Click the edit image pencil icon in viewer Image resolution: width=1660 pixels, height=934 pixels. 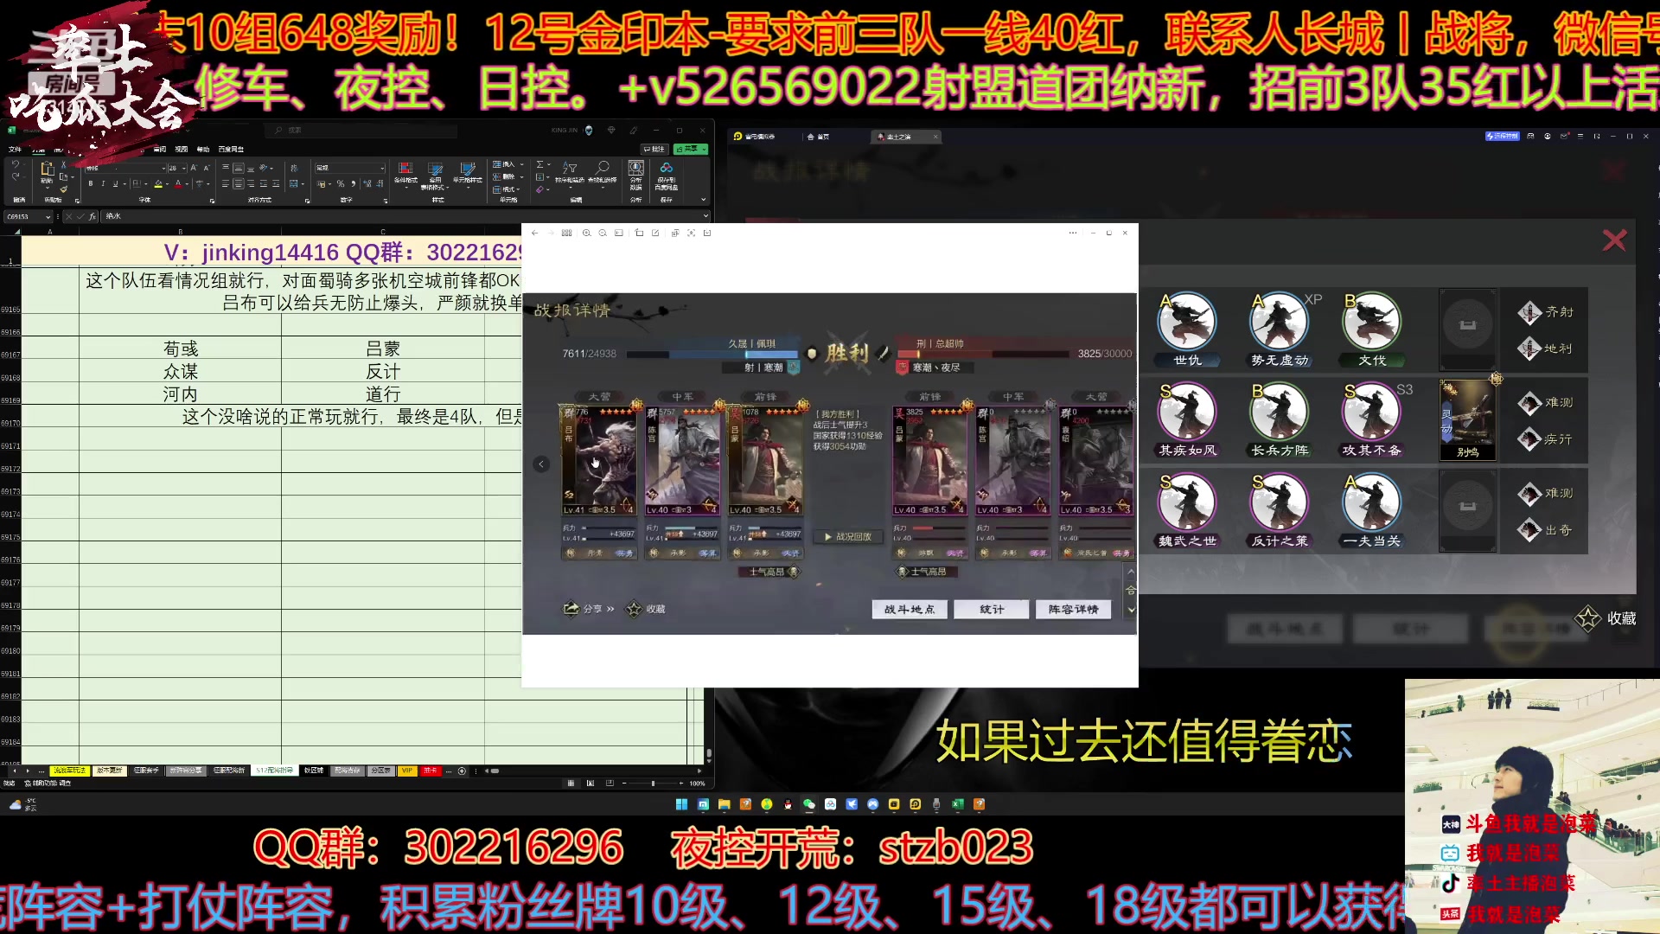coord(655,233)
